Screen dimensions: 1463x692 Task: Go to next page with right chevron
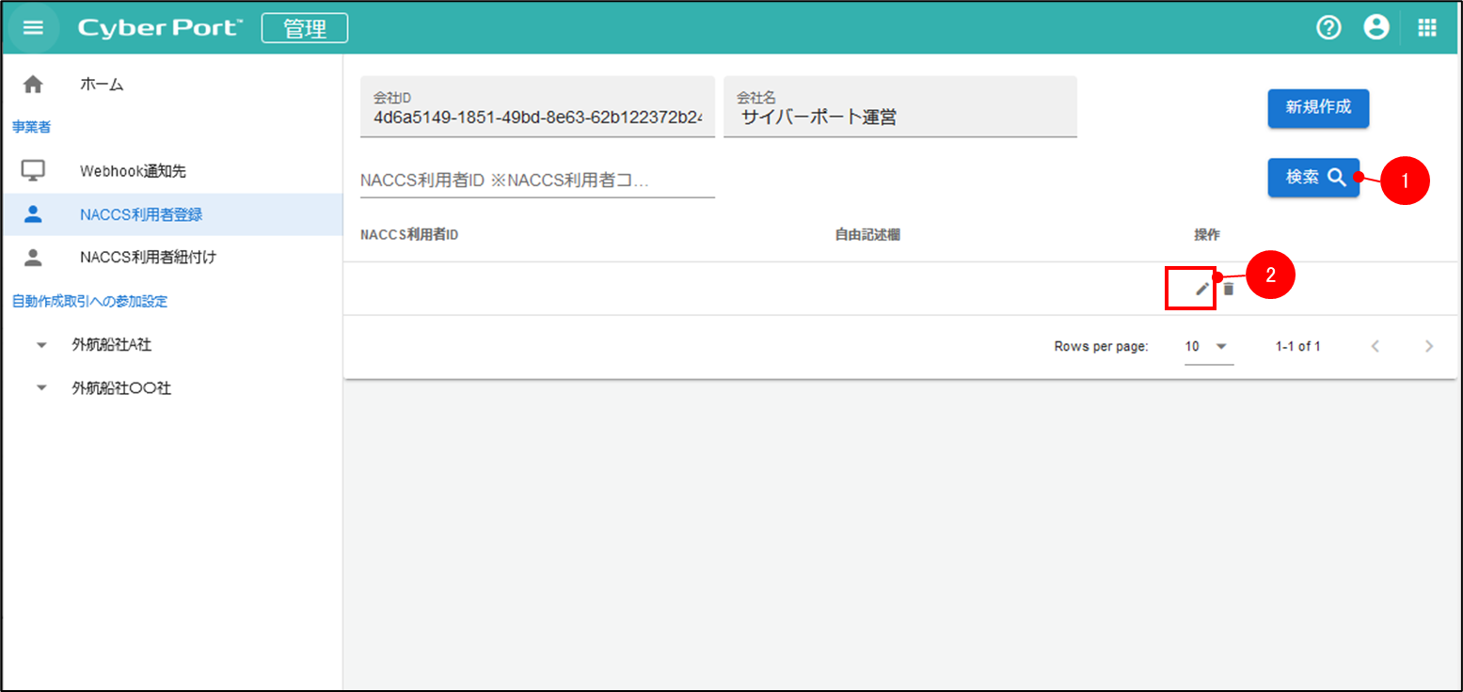click(x=1429, y=346)
